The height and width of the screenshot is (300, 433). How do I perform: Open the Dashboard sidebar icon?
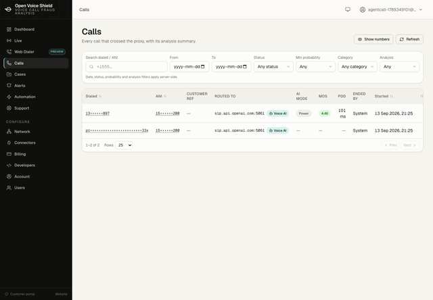pyautogui.click(x=9, y=29)
